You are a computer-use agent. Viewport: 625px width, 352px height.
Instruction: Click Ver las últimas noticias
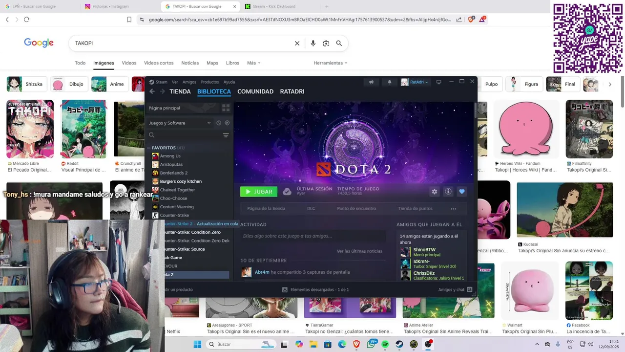359,251
